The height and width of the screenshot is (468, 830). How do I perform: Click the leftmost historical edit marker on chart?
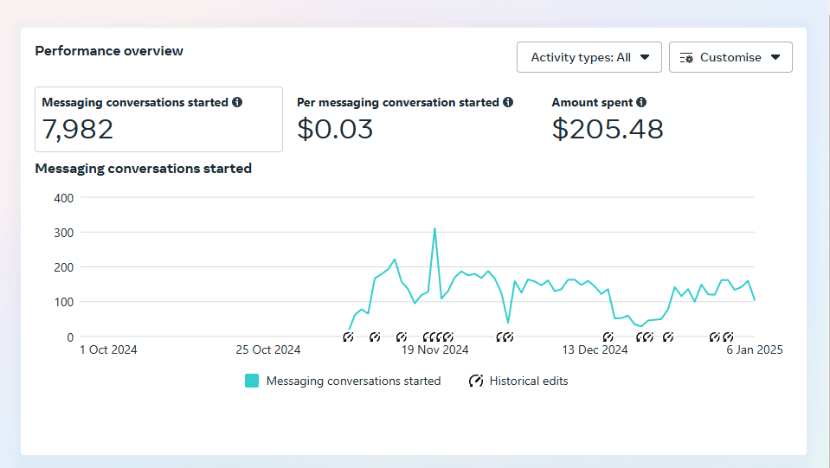coord(348,337)
